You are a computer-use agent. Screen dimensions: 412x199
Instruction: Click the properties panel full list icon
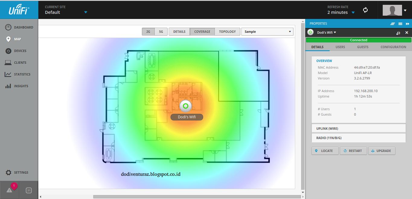coord(400,24)
